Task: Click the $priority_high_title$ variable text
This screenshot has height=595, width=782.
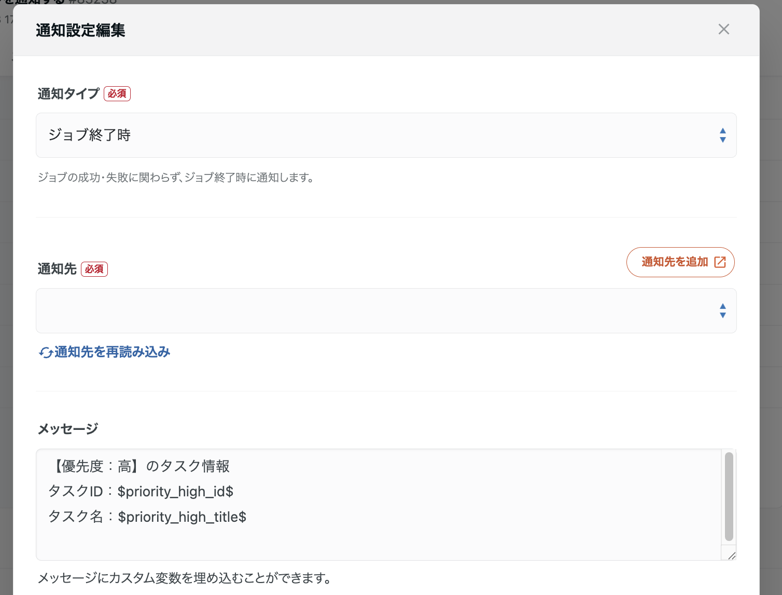Action: point(183,517)
